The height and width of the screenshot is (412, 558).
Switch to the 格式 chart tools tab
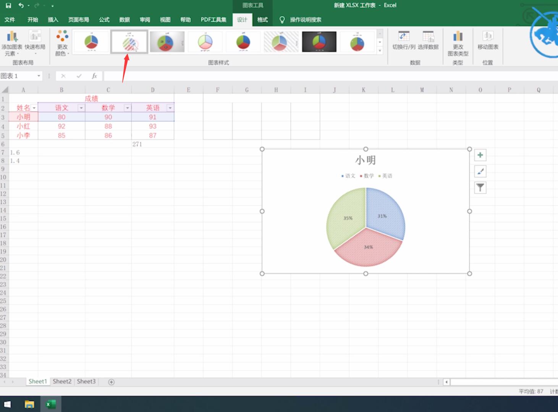pos(262,19)
